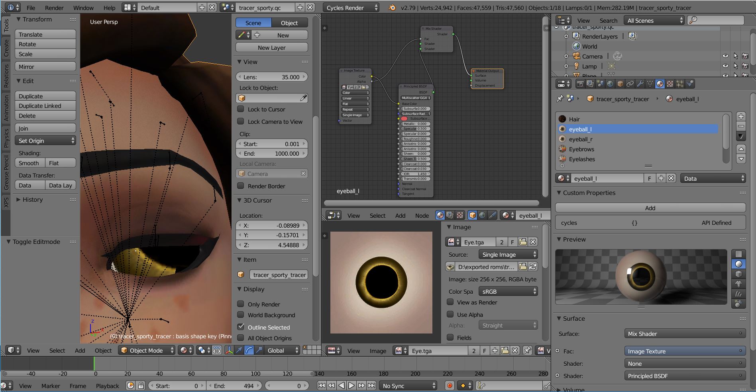The width and height of the screenshot is (756, 392).
Task: Play the animation forward
Action: (x=351, y=386)
